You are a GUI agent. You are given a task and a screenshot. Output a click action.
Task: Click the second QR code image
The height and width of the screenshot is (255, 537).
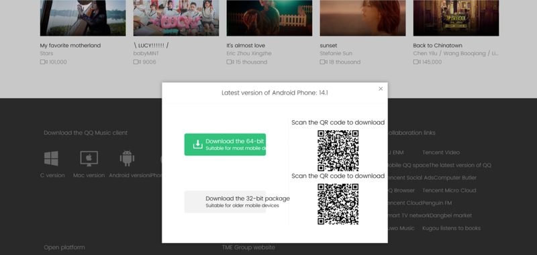coord(338,204)
